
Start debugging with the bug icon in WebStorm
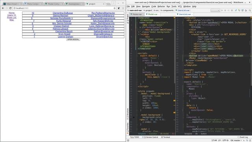[x=225, y=10]
